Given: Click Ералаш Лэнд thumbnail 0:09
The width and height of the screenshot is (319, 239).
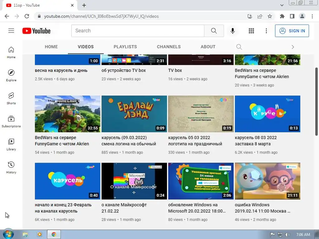Looking at the screenshot, I should coord(134,114).
